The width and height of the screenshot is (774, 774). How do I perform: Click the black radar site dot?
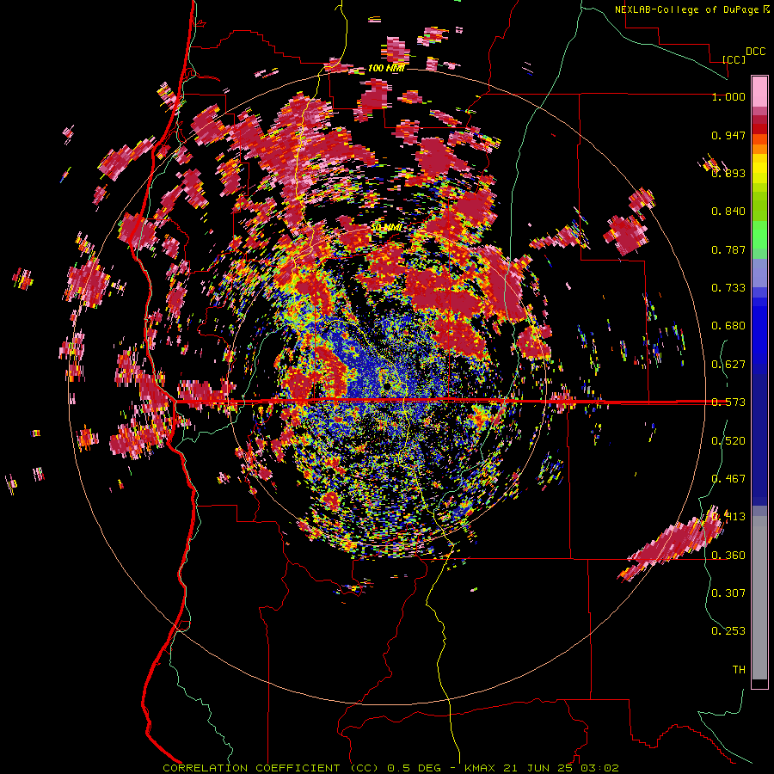pyautogui.click(x=388, y=384)
